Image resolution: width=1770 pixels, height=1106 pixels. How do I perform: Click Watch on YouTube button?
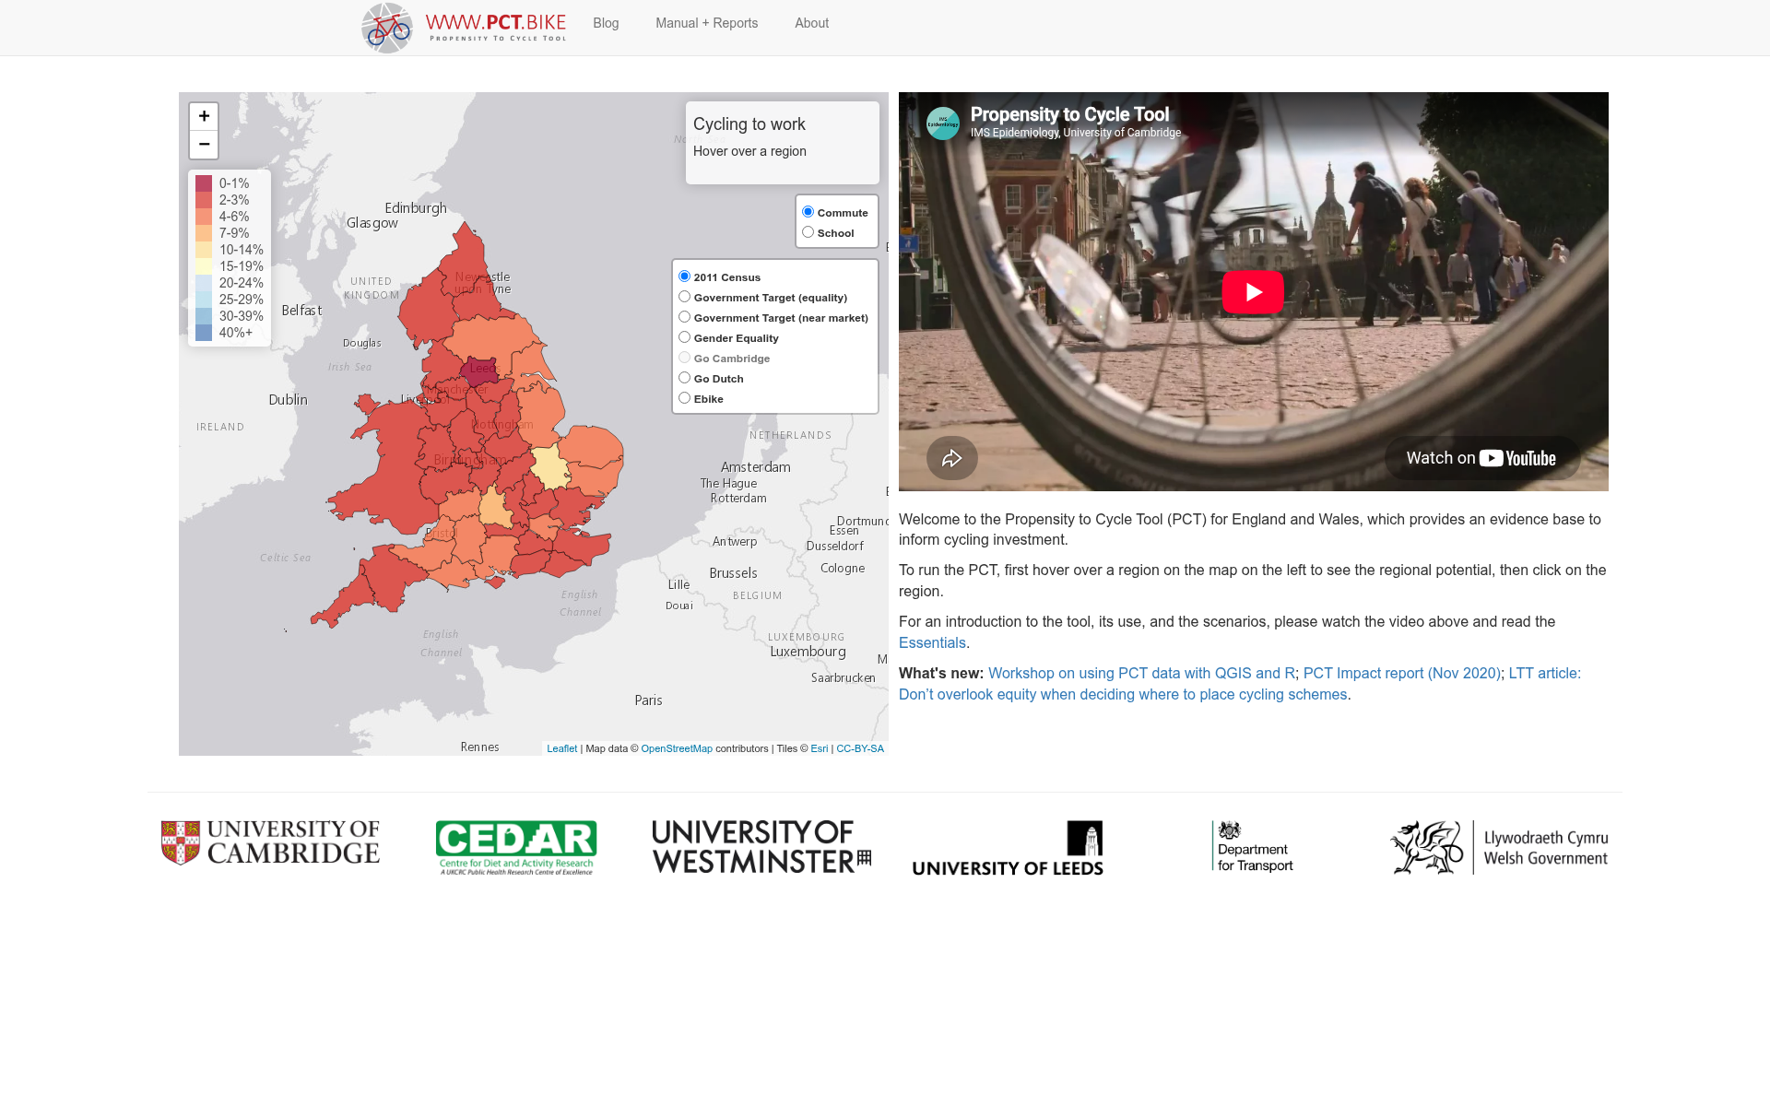pos(1481,458)
